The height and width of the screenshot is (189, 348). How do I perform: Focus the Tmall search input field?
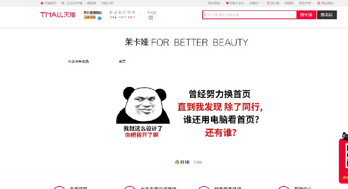[249, 15]
